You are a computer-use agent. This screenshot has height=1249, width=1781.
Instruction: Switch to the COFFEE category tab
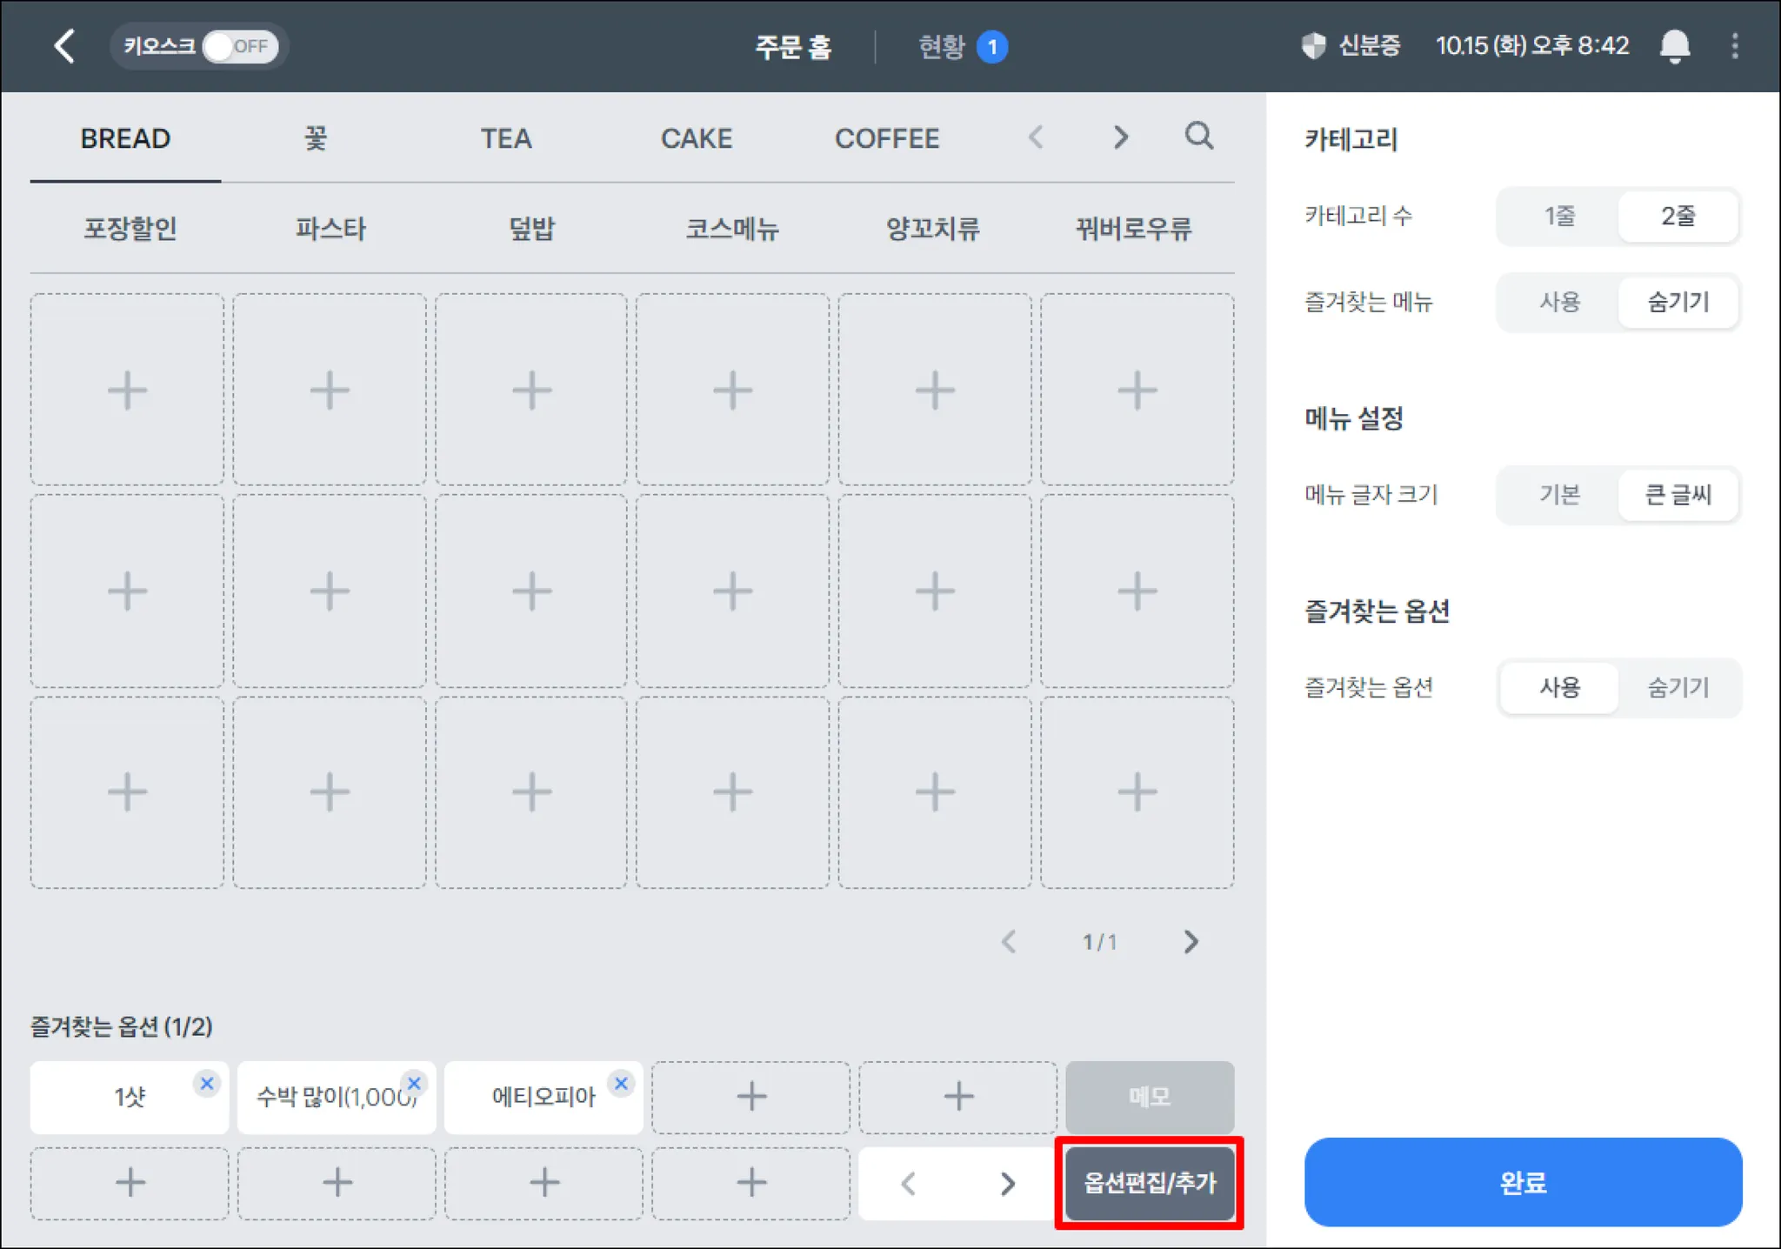click(x=886, y=138)
